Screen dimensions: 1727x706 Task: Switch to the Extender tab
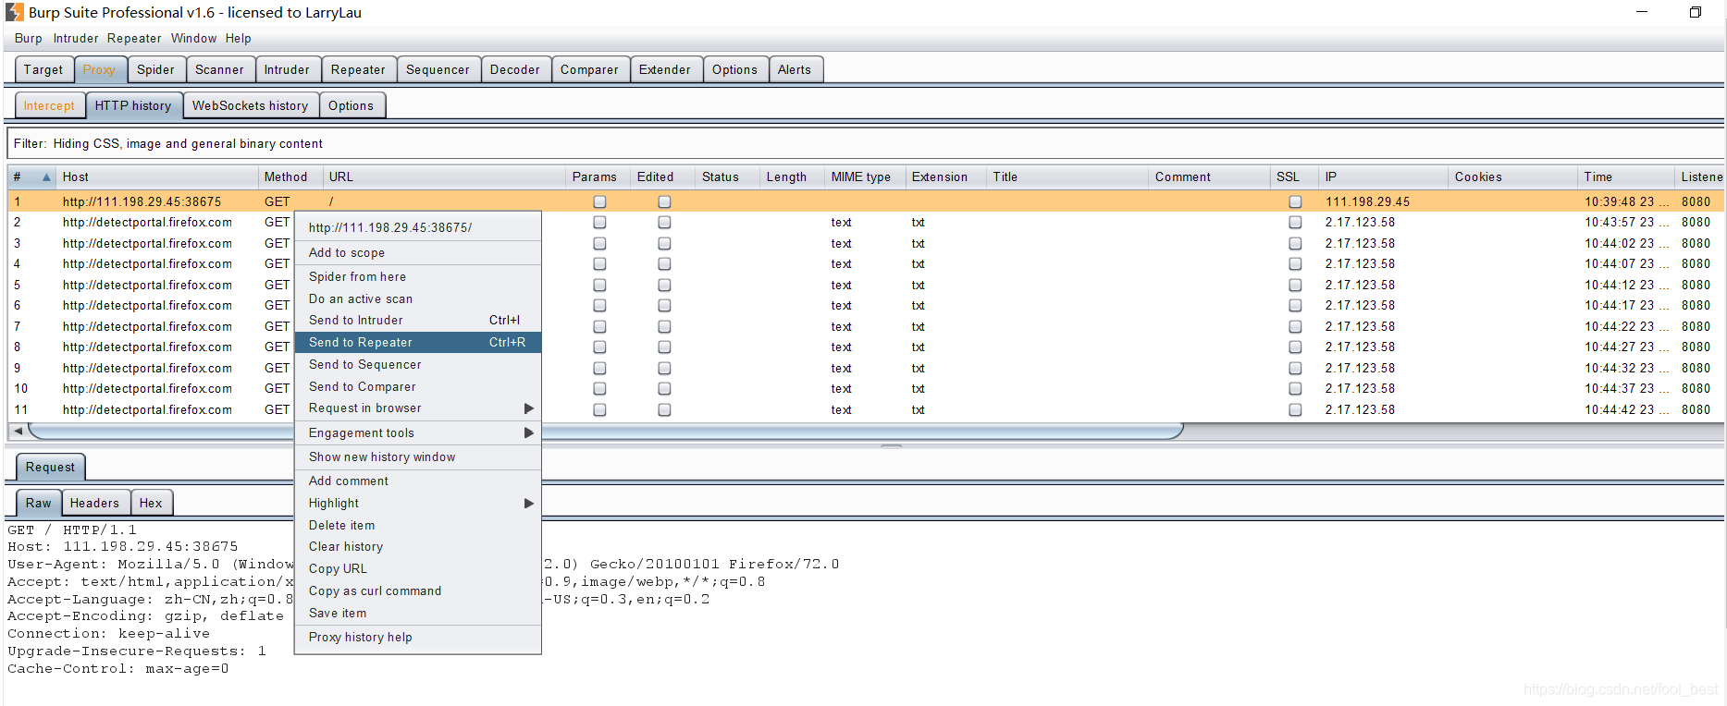(x=665, y=70)
